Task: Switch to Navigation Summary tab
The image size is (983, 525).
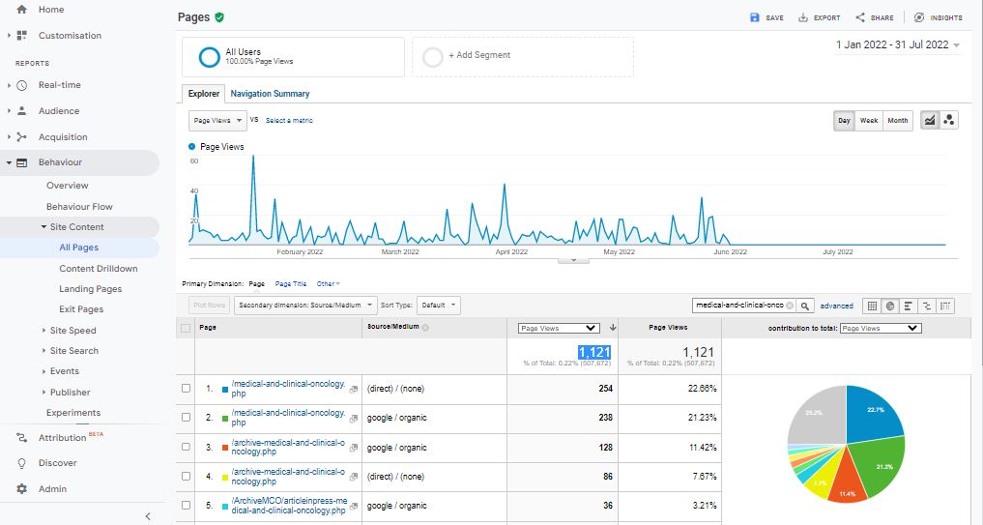Action: (270, 94)
